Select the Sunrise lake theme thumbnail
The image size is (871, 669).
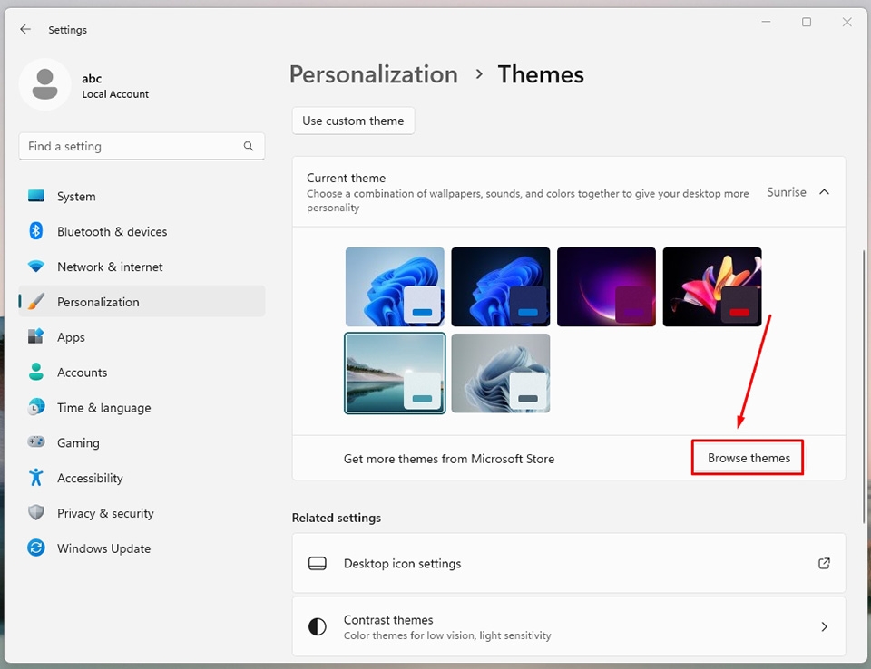(395, 373)
